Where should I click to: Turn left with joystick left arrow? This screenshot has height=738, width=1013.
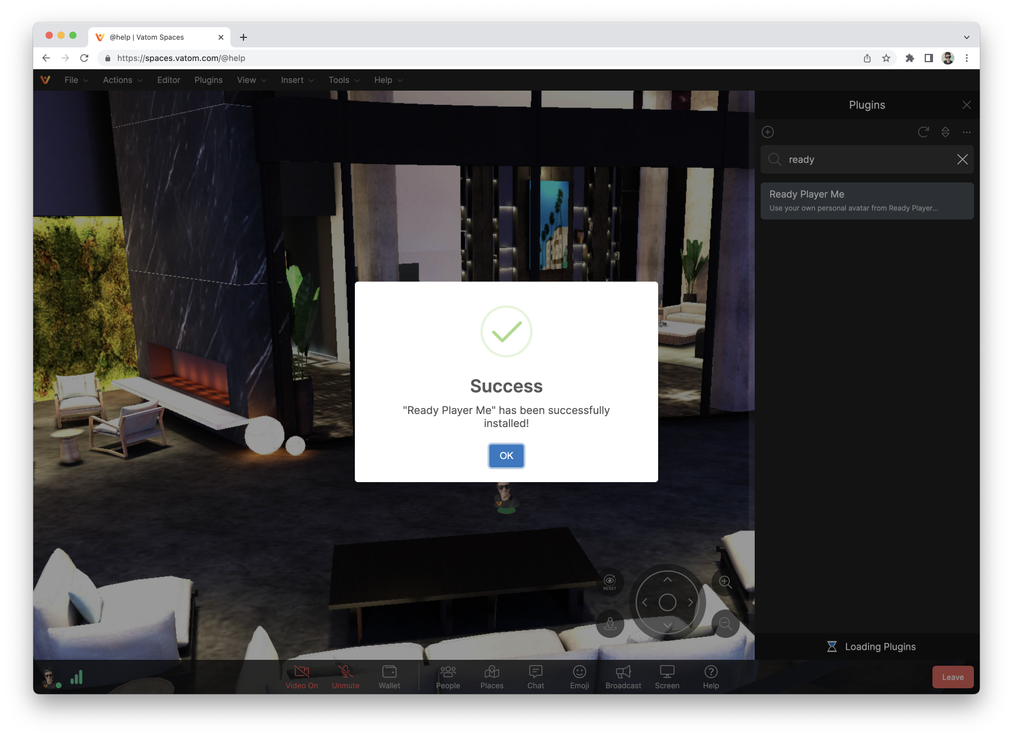[645, 602]
